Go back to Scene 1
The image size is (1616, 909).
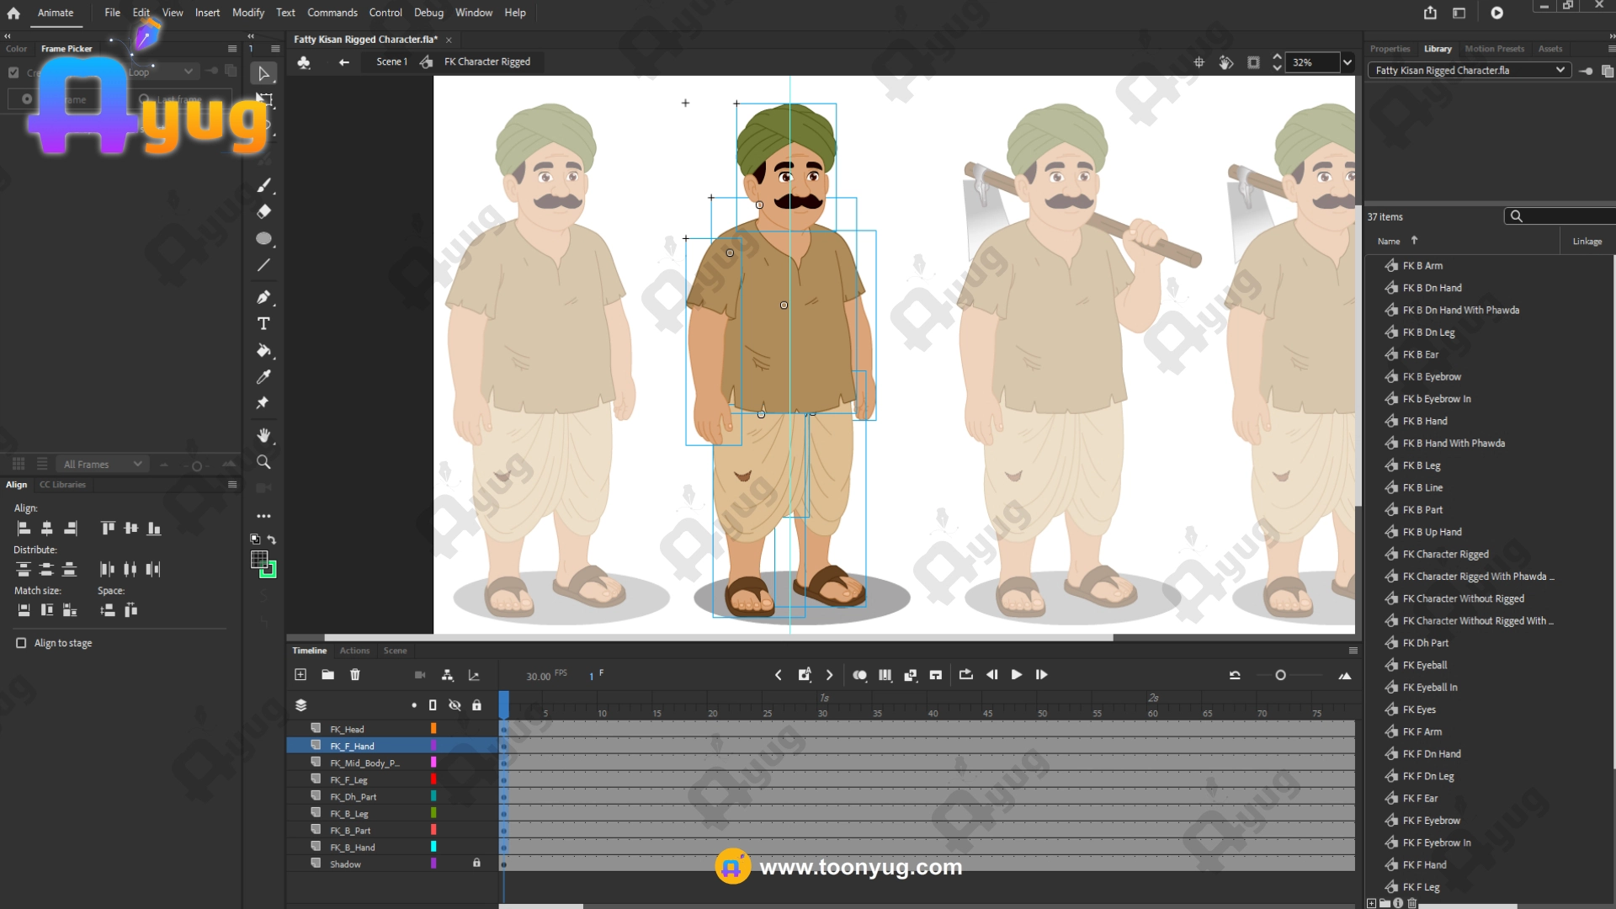391,61
